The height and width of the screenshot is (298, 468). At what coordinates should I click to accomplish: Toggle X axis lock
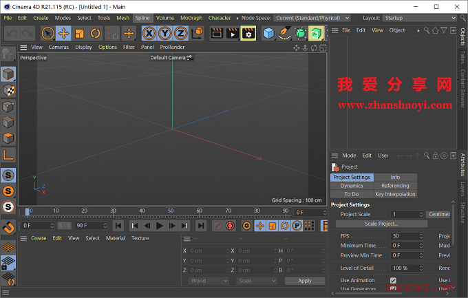(149, 33)
